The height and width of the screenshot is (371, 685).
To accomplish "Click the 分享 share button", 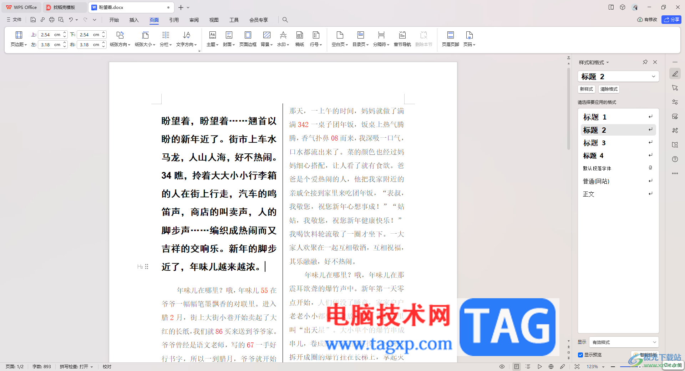I will (x=671, y=20).
